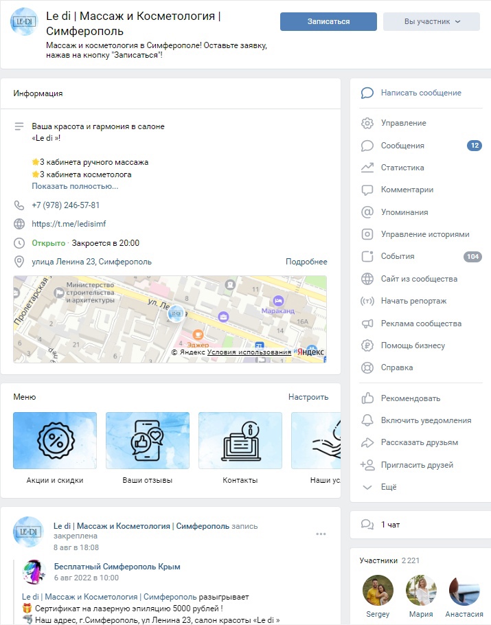Click the Включить уведомления bell icon
Screen dimensions: 491x625
tap(367, 420)
